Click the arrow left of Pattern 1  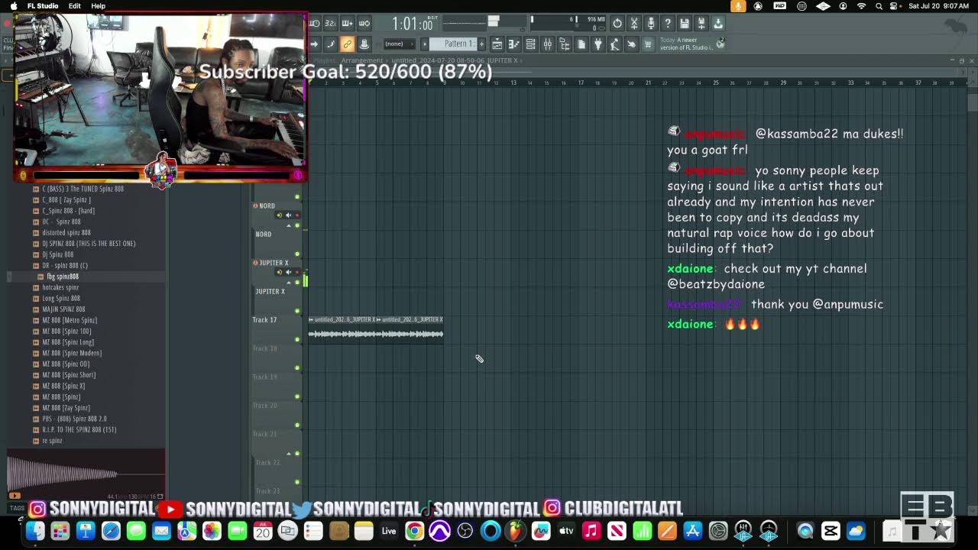click(x=425, y=44)
